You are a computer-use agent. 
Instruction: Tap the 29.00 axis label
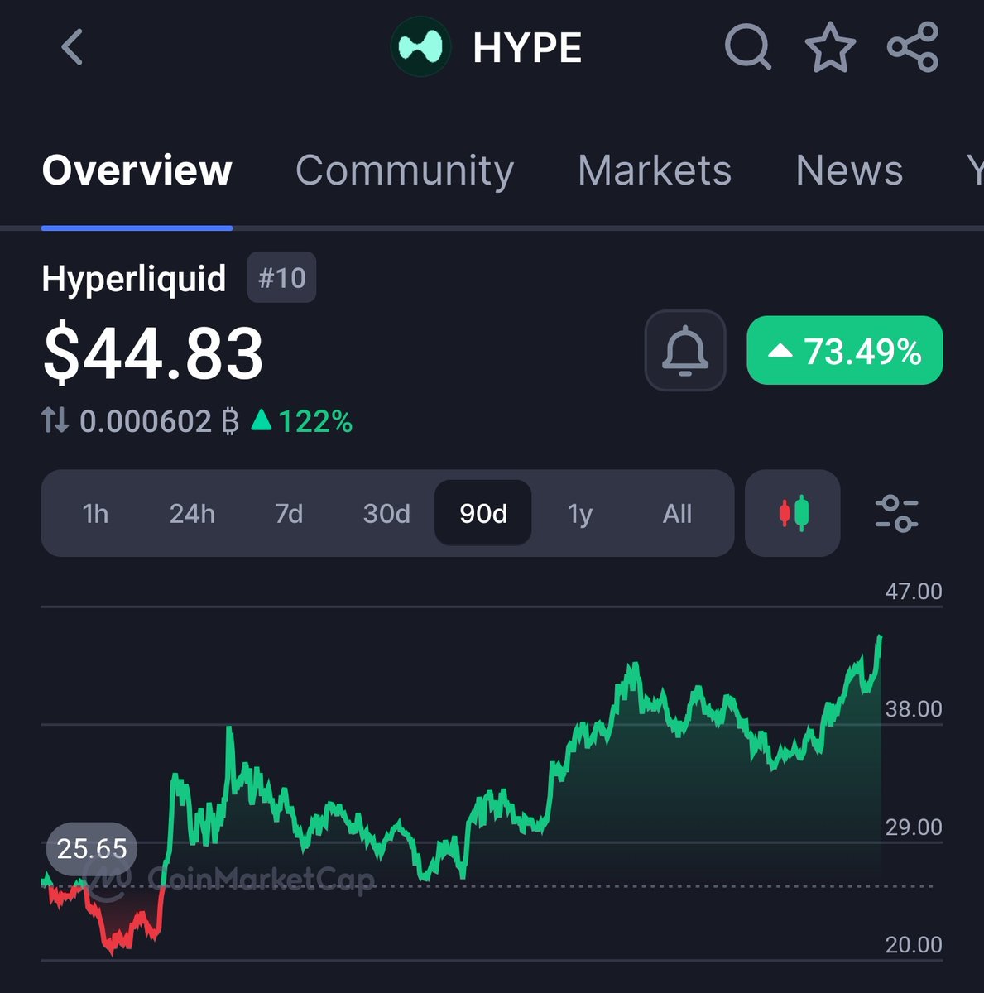(914, 827)
